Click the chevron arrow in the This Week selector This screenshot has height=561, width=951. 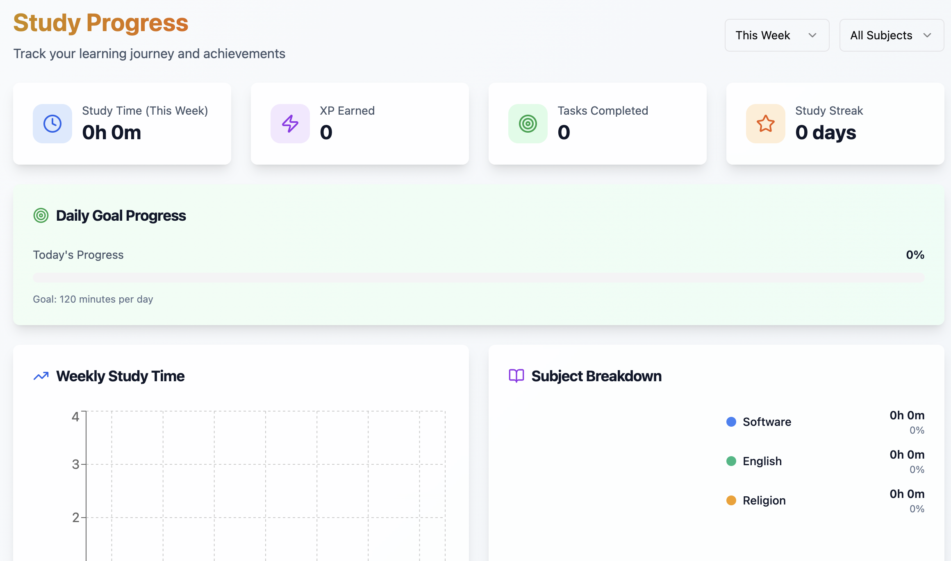point(812,35)
